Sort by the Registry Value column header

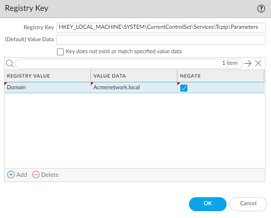pos(47,76)
